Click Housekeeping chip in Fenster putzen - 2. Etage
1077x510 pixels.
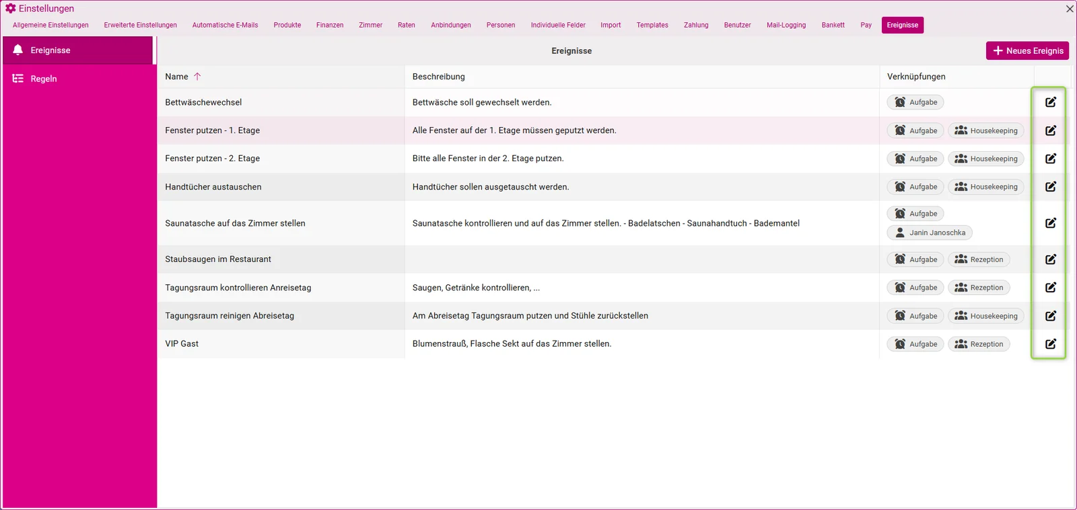986,159
